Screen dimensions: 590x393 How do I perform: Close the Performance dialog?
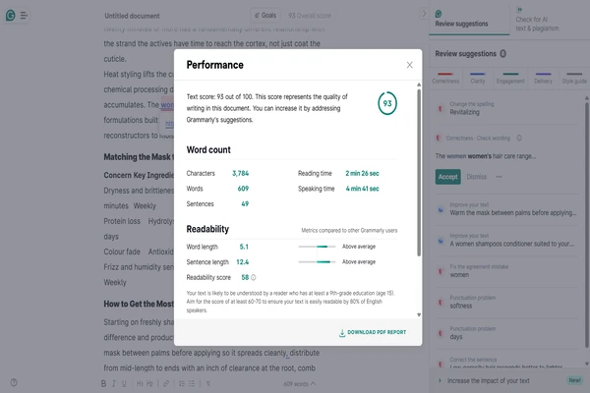409,65
